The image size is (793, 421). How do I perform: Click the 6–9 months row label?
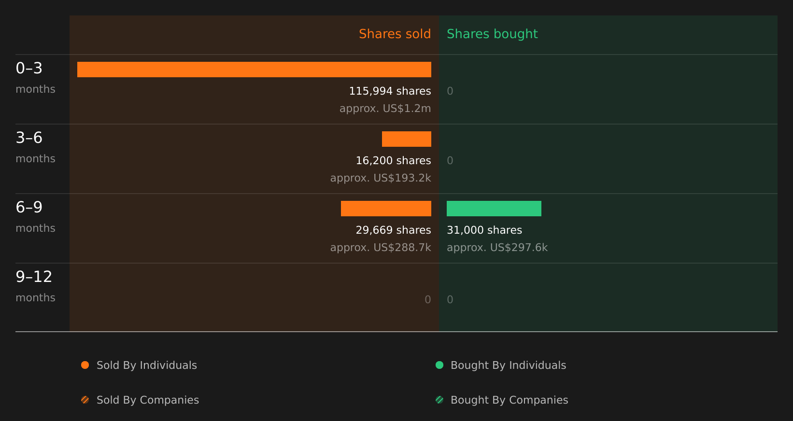tap(35, 216)
